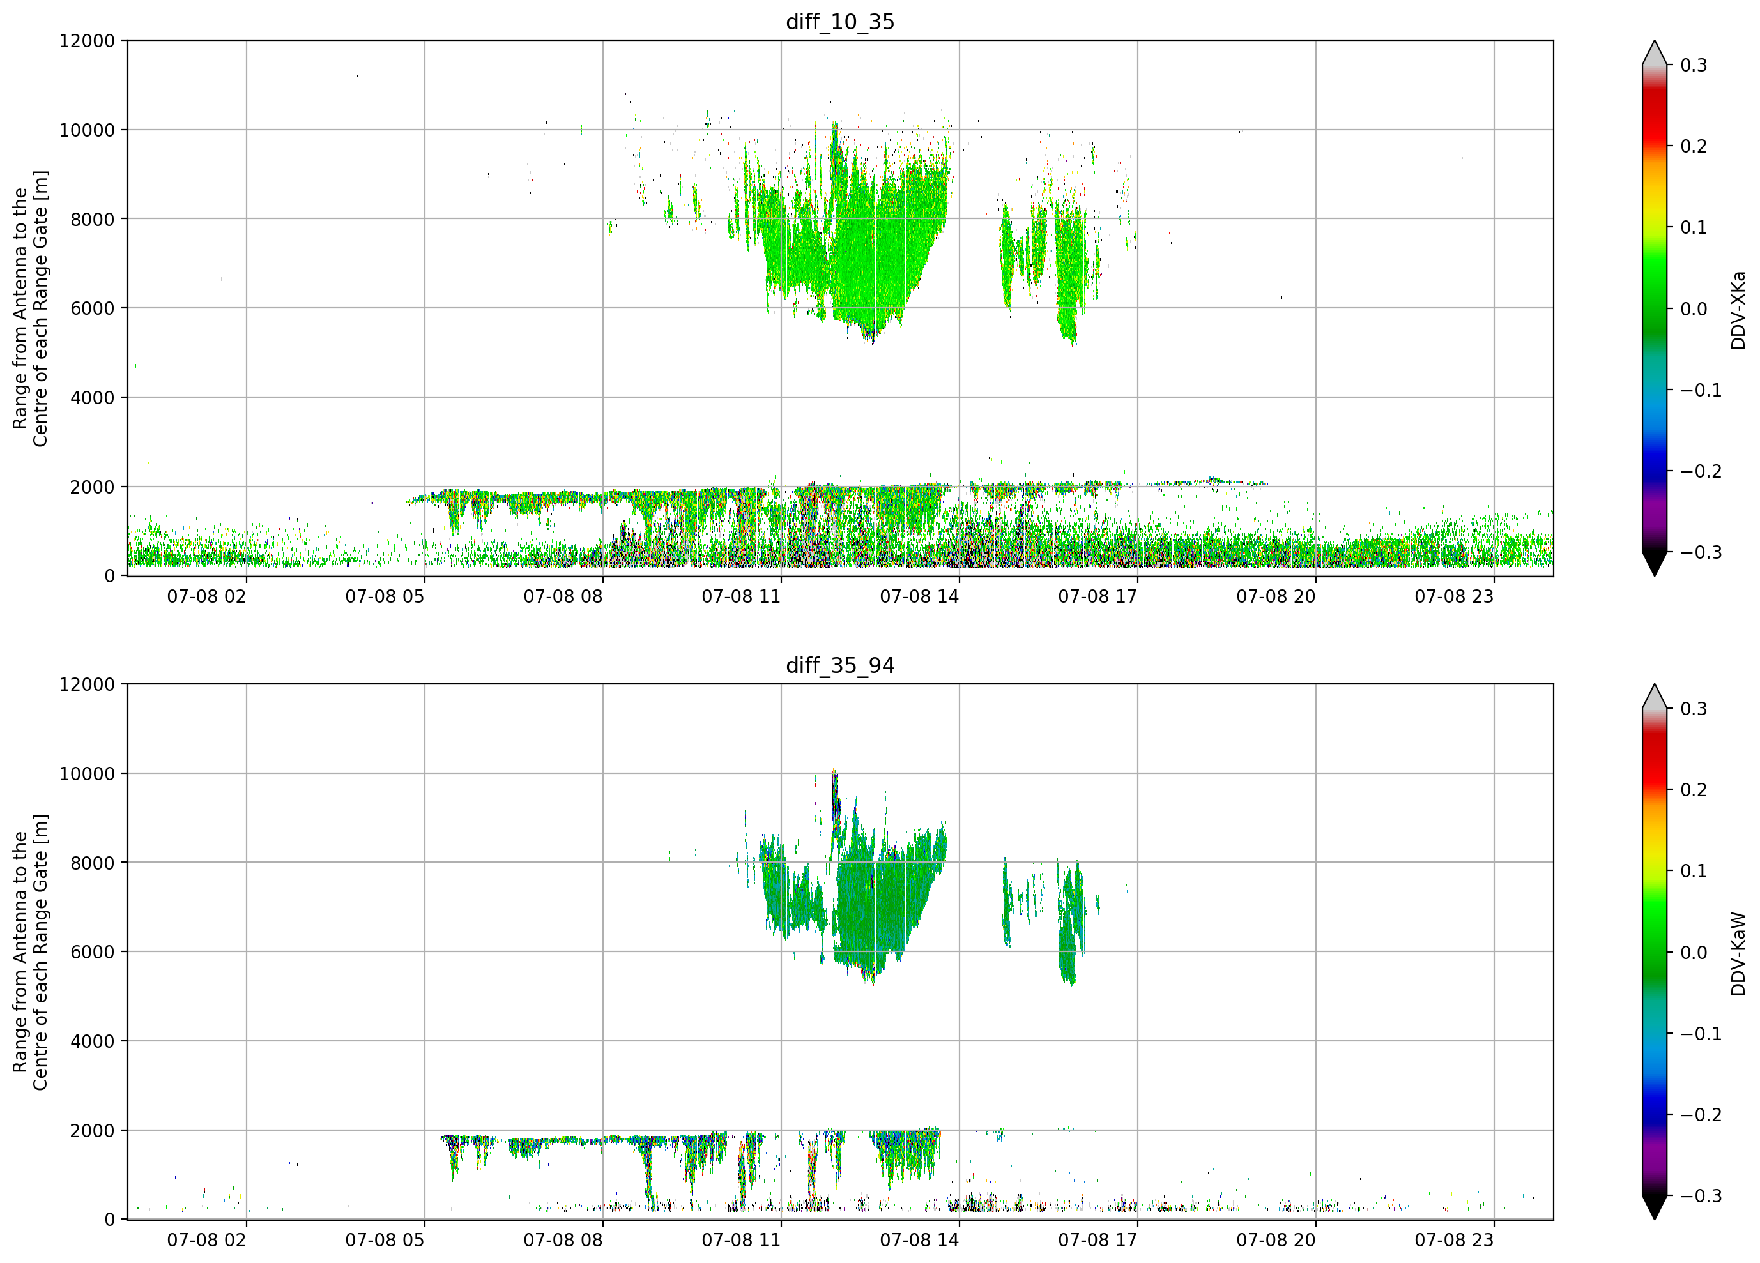
Task: Click the 0.3 tick on DDV-XKa colorbar
Action: coord(1694,65)
